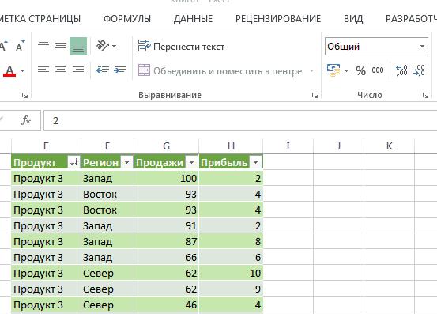Align text to middle of cell

pos(61,46)
